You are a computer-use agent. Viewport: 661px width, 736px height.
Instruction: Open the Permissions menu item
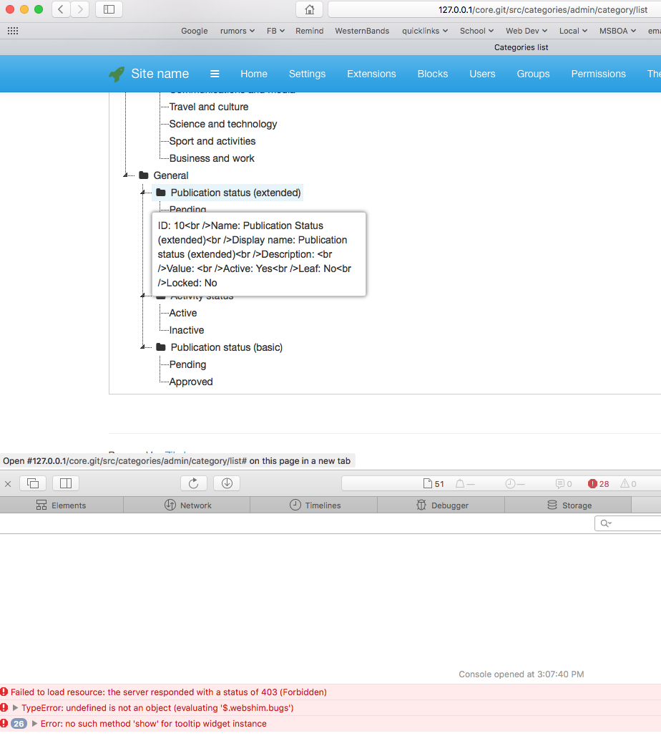pos(598,74)
